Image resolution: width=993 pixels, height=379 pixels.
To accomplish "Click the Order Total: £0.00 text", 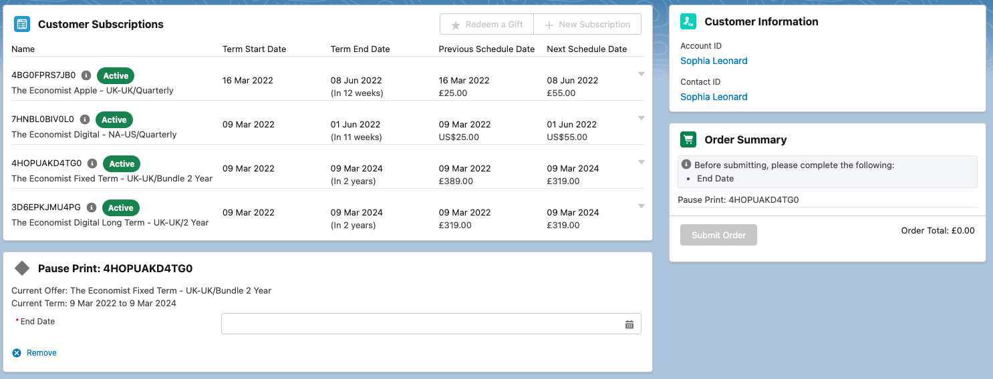I will pyautogui.click(x=938, y=231).
